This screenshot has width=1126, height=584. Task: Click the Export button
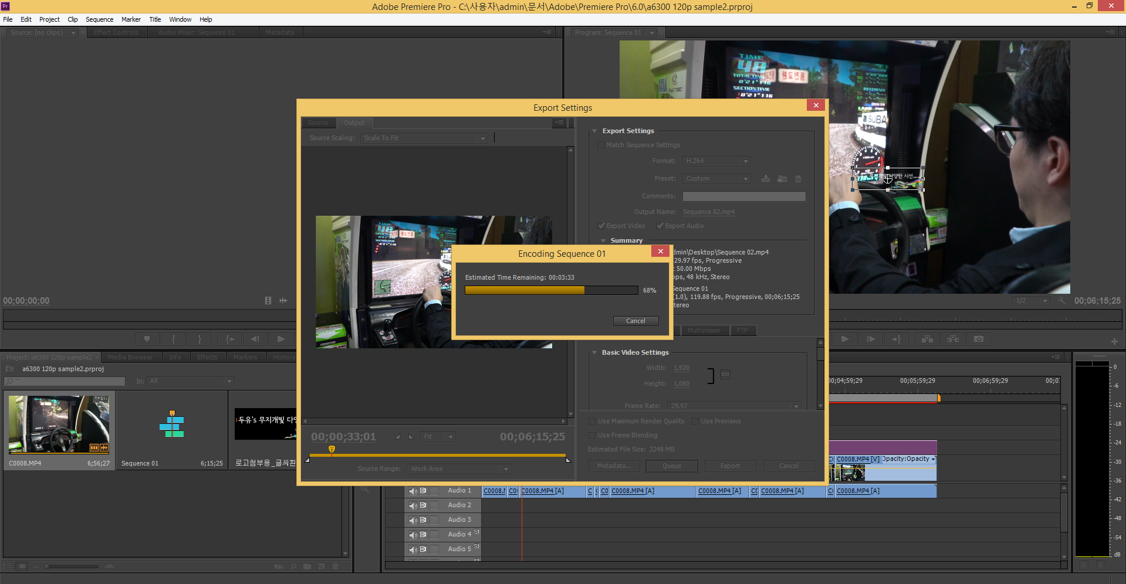(730, 466)
